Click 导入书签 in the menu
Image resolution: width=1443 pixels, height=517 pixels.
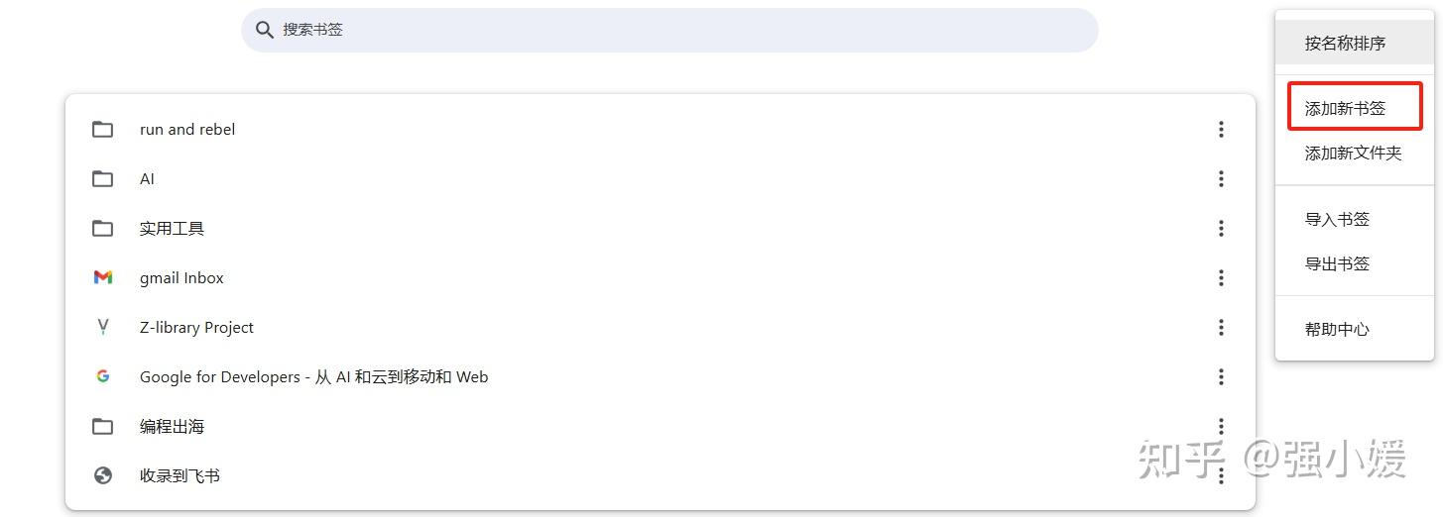pos(1337,220)
